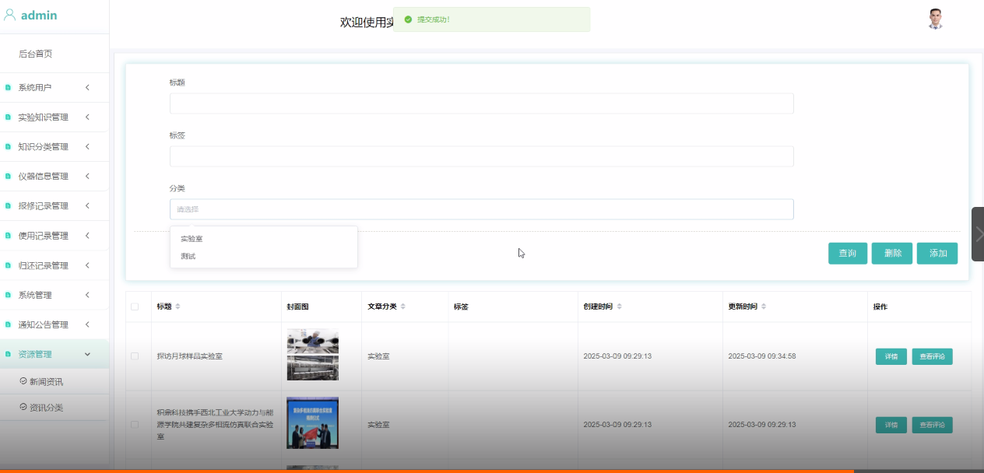Click the 仪器信息管理 sidebar icon

[x=9, y=176]
